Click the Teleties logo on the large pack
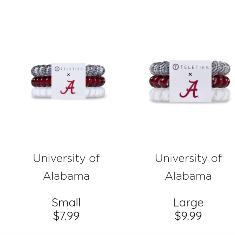Viewport: 235px width, 235px height. click(191, 67)
